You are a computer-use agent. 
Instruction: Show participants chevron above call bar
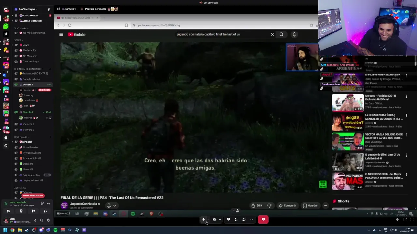click(233, 211)
